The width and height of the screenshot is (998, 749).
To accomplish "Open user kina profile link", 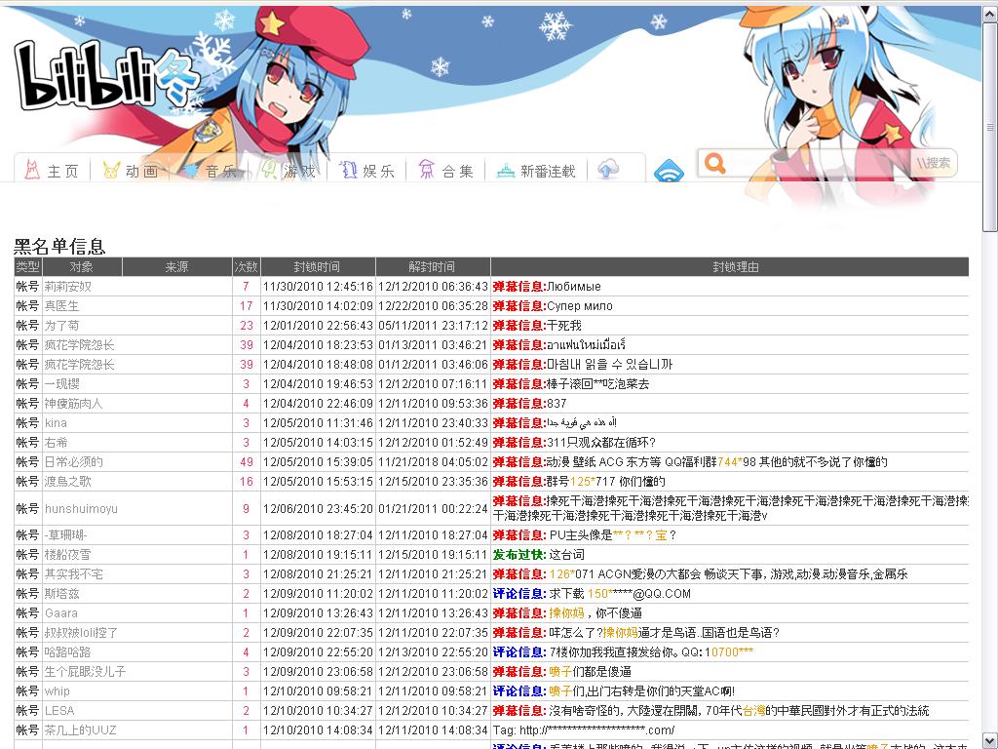I will point(56,423).
